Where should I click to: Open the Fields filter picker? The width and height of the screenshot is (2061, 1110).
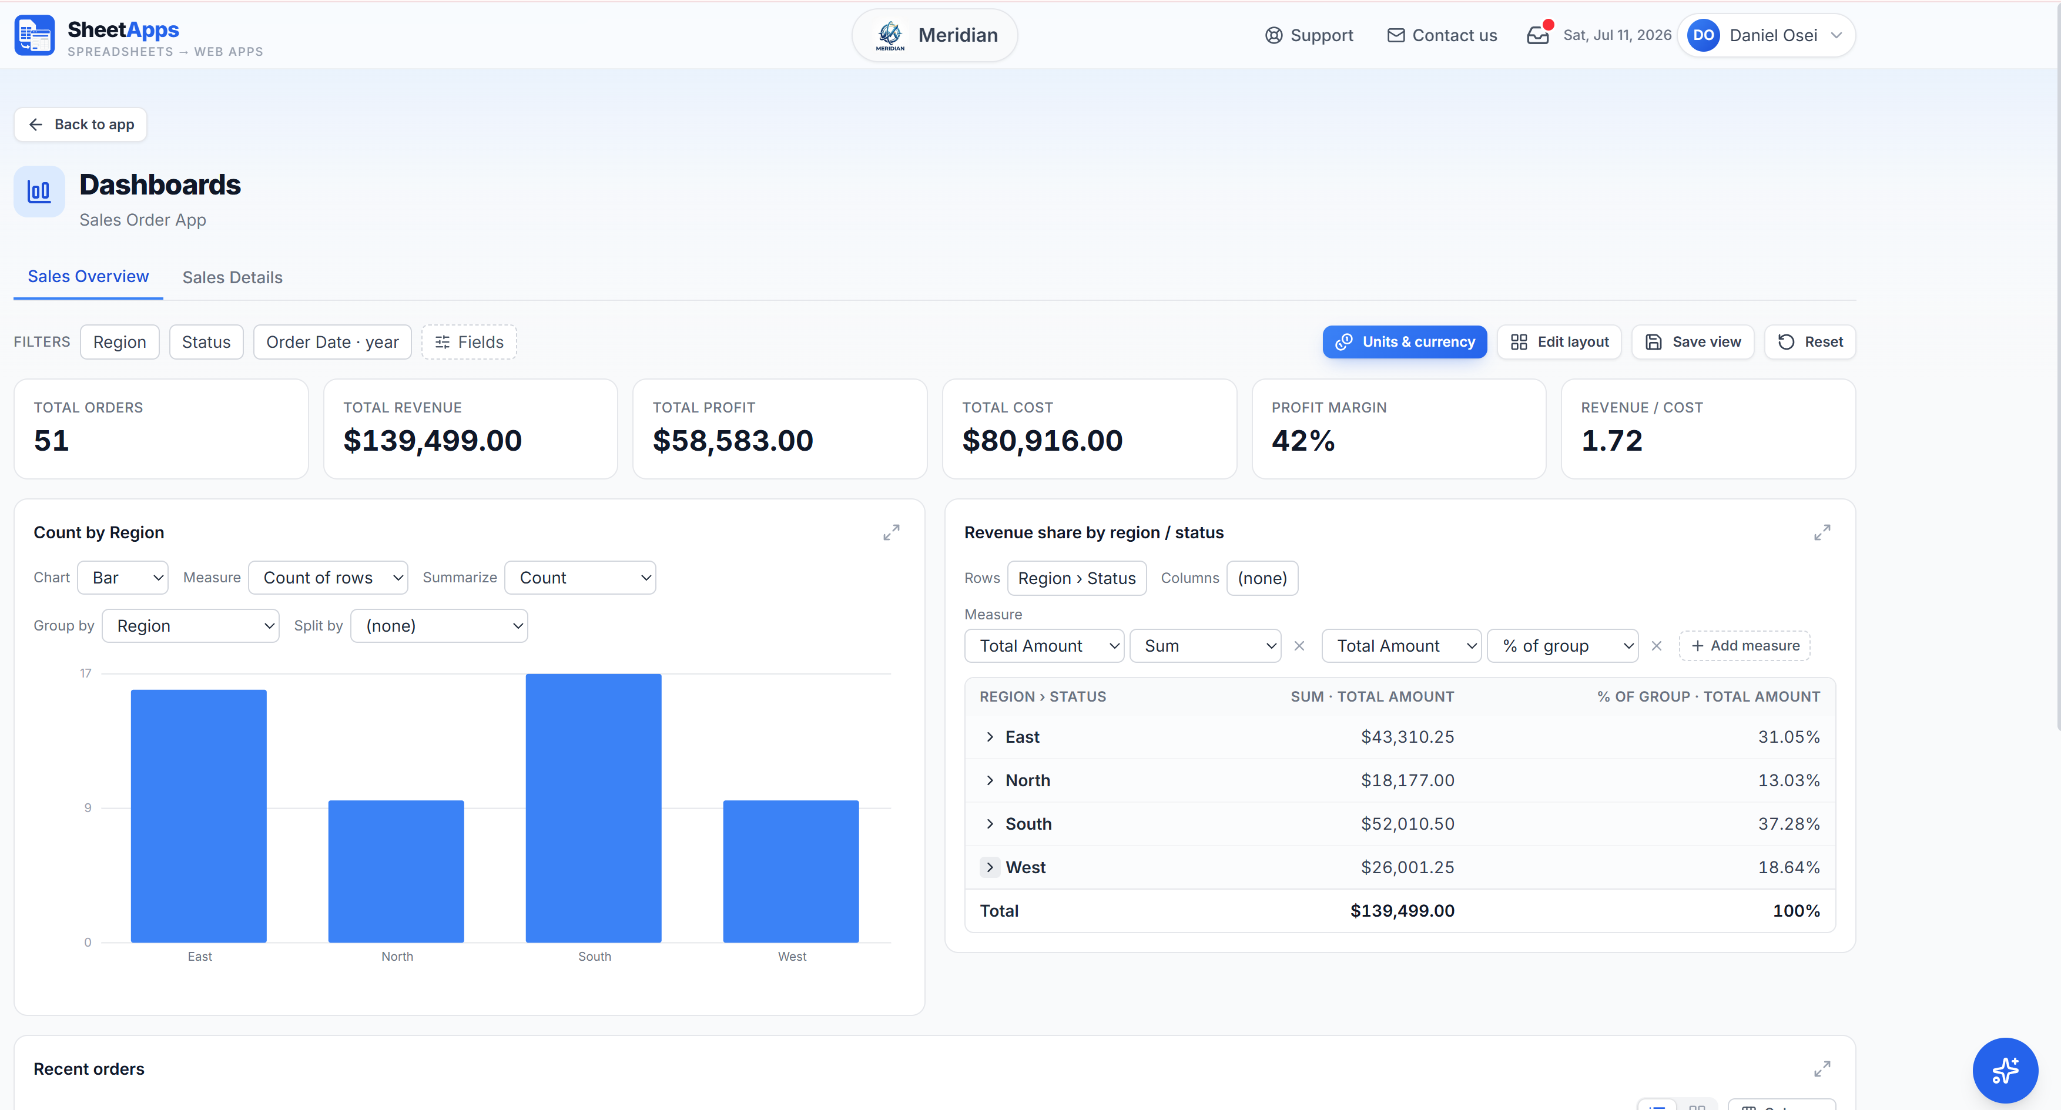click(469, 342)
